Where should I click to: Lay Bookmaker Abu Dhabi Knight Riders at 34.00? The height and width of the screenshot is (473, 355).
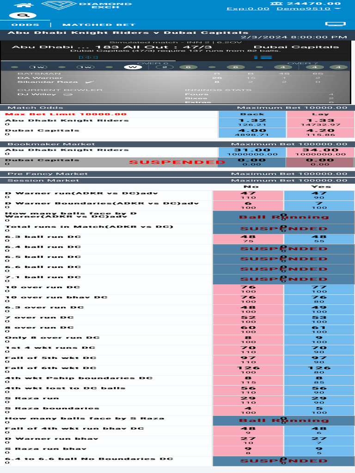click(320, 152)
